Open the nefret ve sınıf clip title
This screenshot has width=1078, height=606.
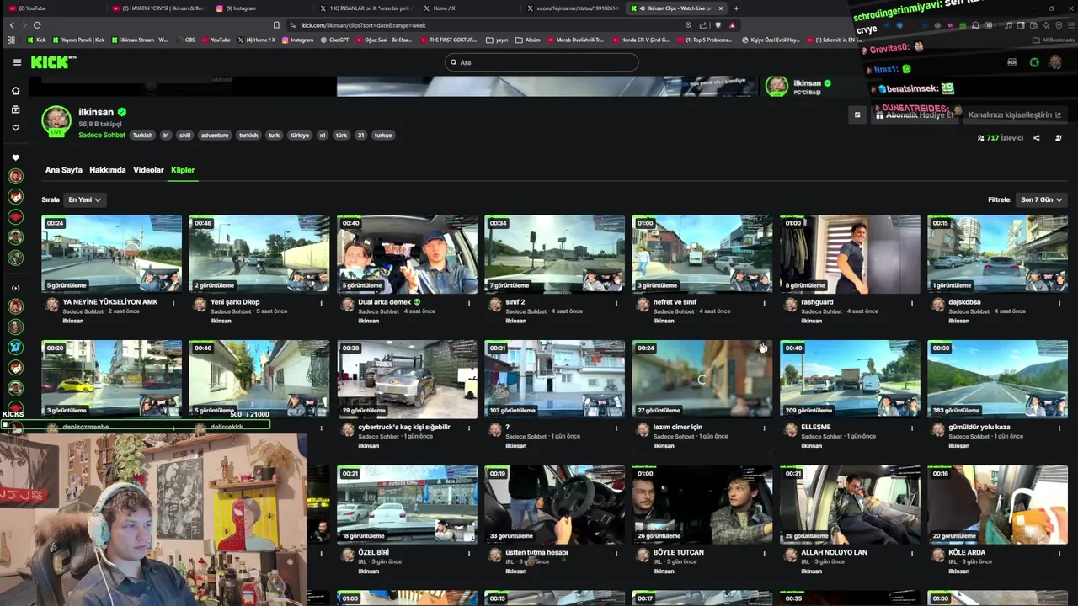[x=675, y=302]
